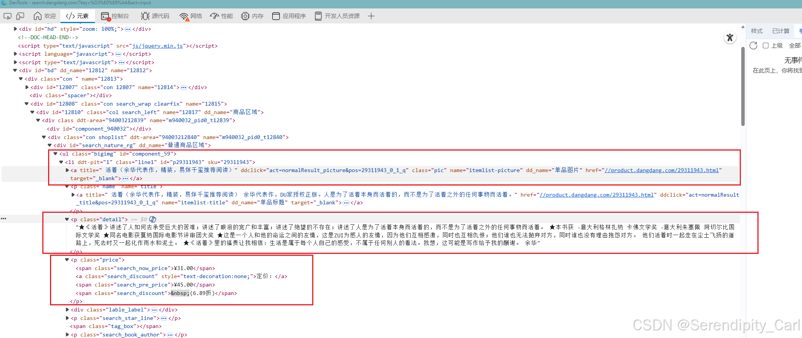Collapse the p class="price" node
Viewport: 802px width, 338px height.
coord(67,260)
